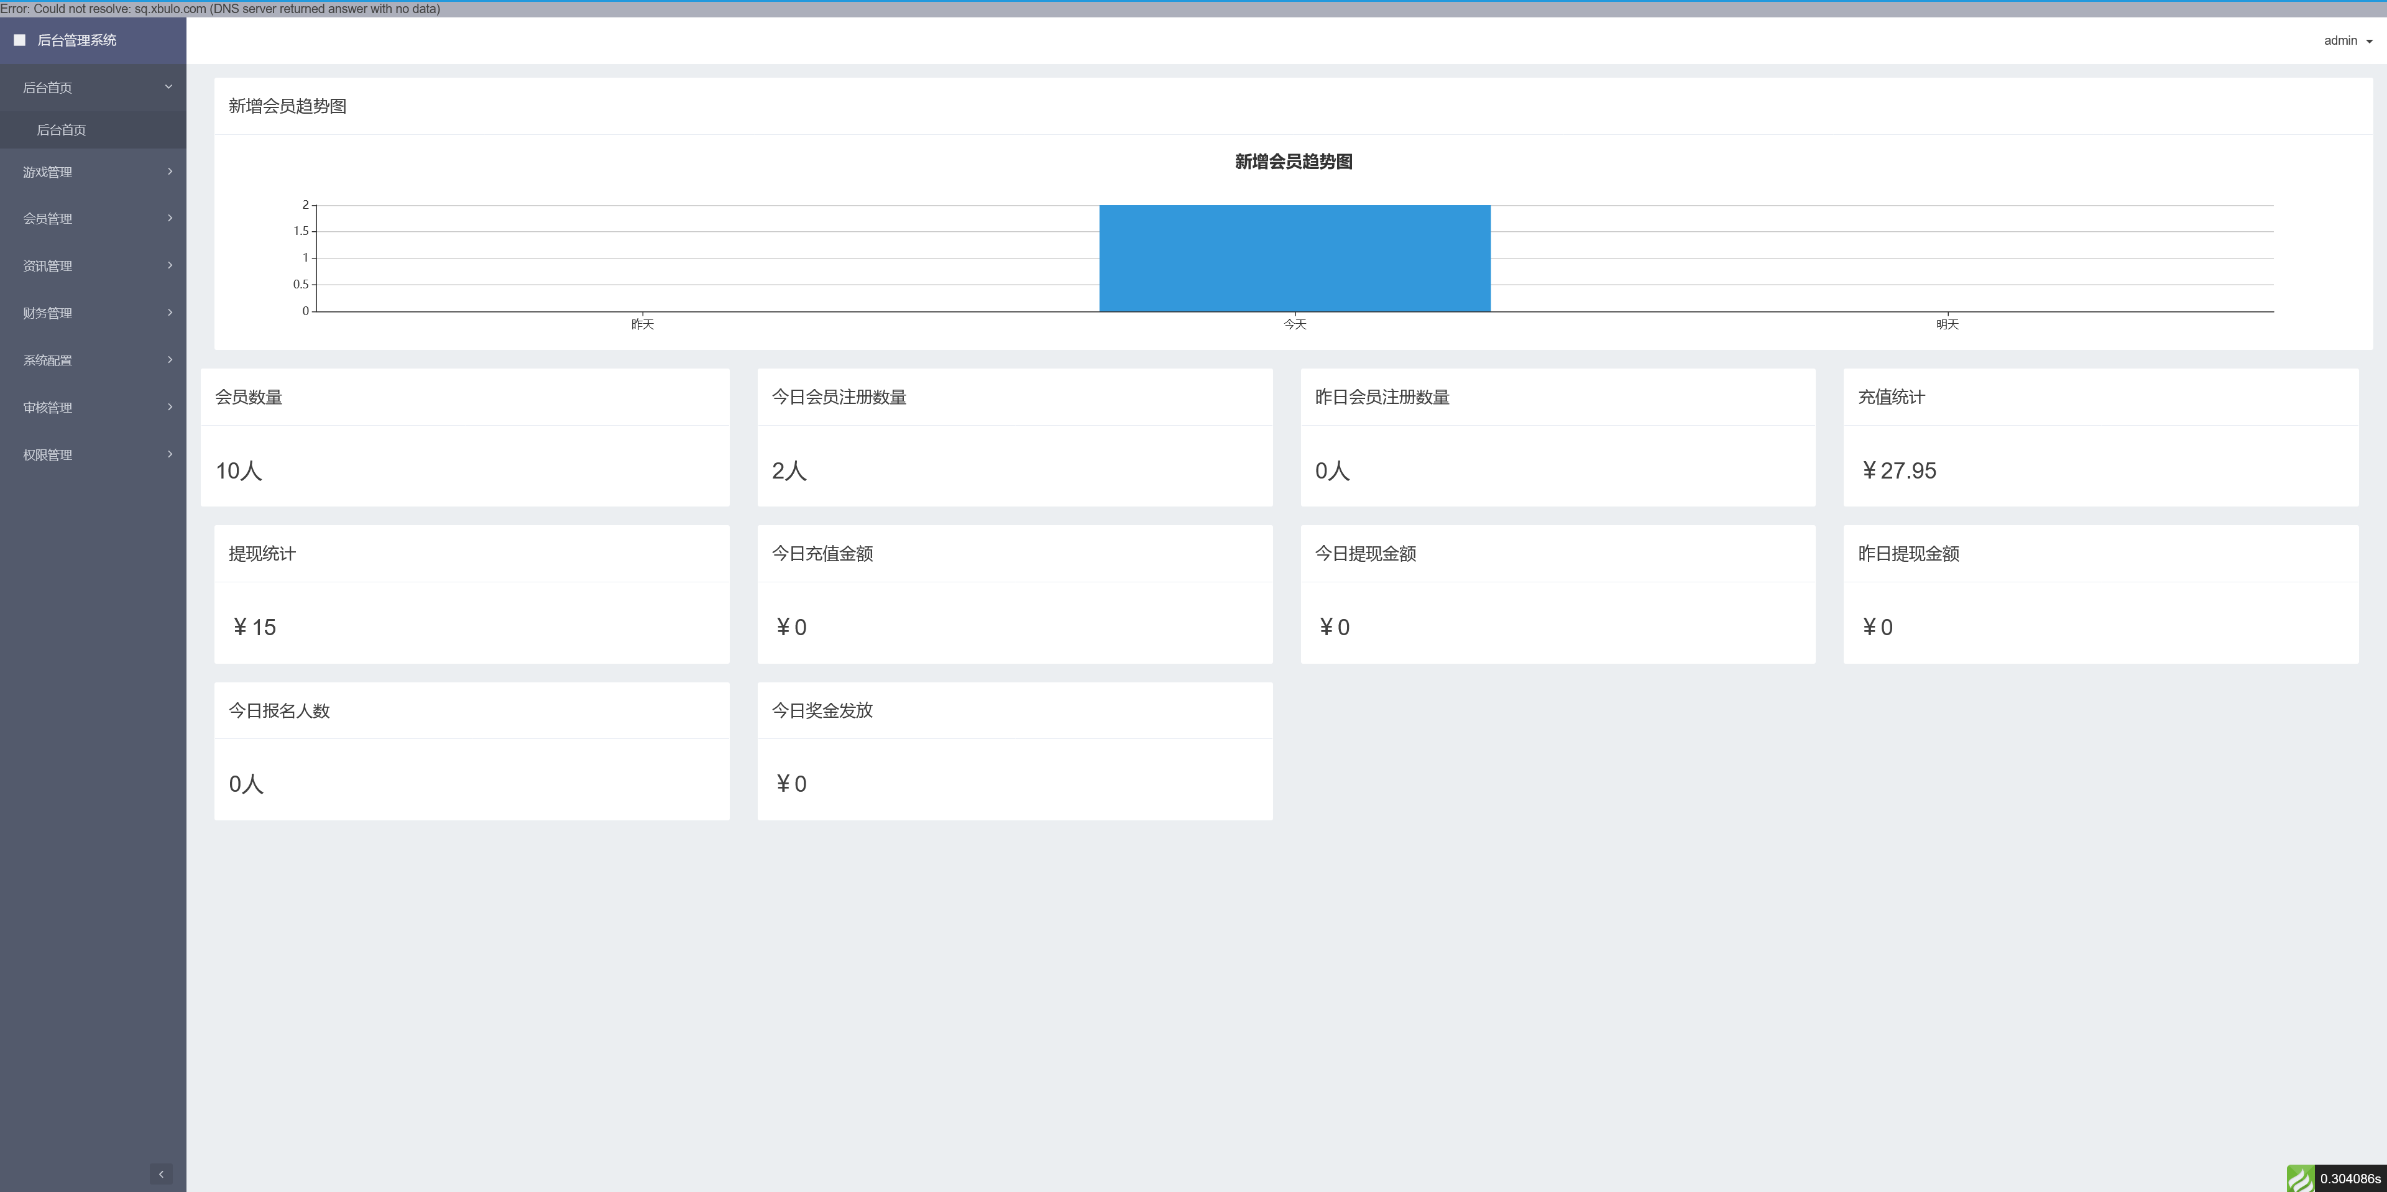Click the 昨日提现金额 card title
This screenshot has height=1192, width=2387.
[x=1908, y=553]
